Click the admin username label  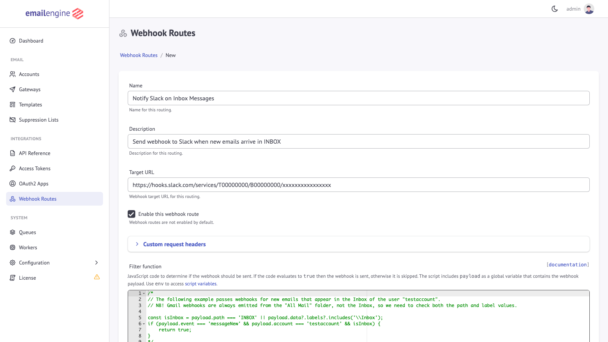click(573, 9)
